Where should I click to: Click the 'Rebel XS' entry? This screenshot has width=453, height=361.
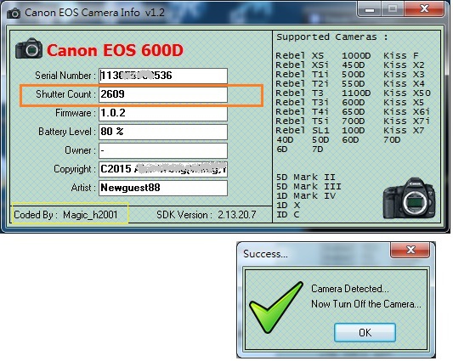click(x=300, y=55)
